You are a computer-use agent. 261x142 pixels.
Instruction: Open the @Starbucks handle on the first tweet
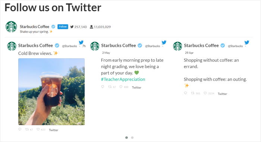(x=69, y=46)
